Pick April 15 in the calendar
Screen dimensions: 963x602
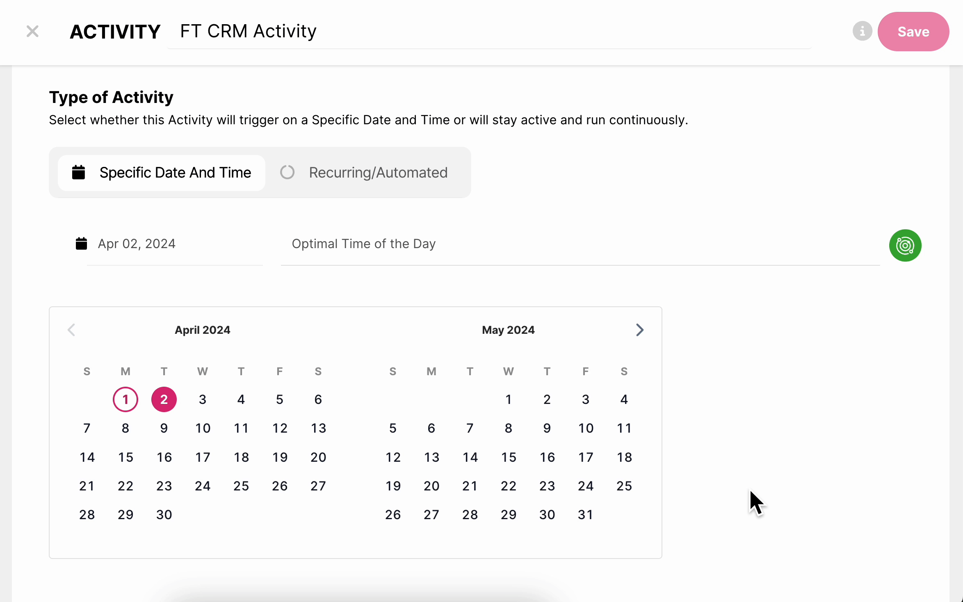tap(125, 457)
